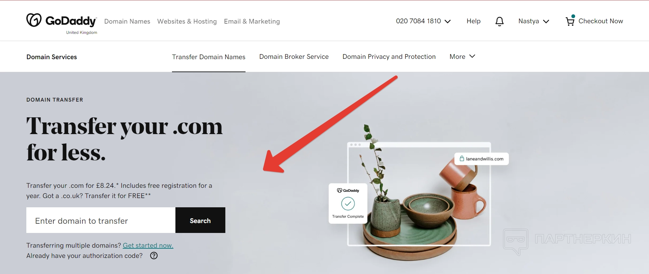Click the Help link

pyautogui.click(x=474, y=21)
